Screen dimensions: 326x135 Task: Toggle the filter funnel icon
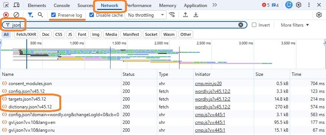pos(30,15)
